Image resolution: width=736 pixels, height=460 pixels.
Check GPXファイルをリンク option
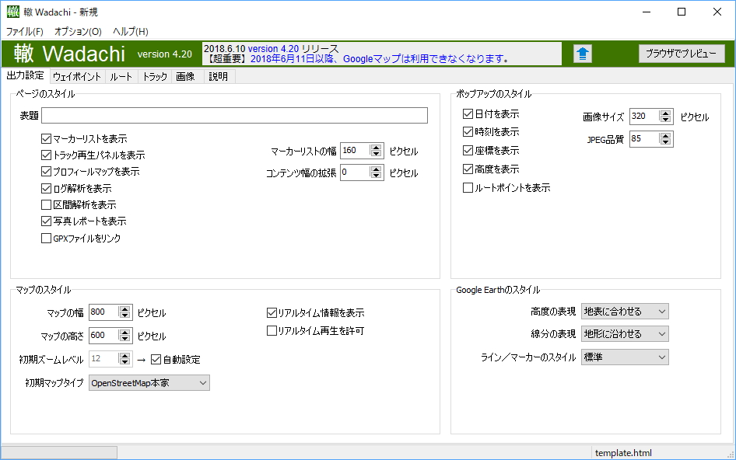click(45, 239)
